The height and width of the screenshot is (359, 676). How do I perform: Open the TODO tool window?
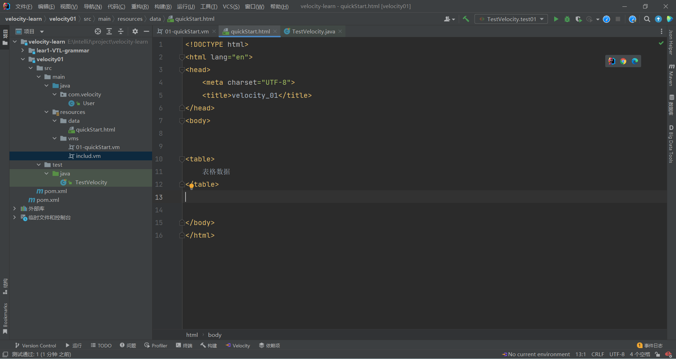pyautogui.click(x=101, y=346)
